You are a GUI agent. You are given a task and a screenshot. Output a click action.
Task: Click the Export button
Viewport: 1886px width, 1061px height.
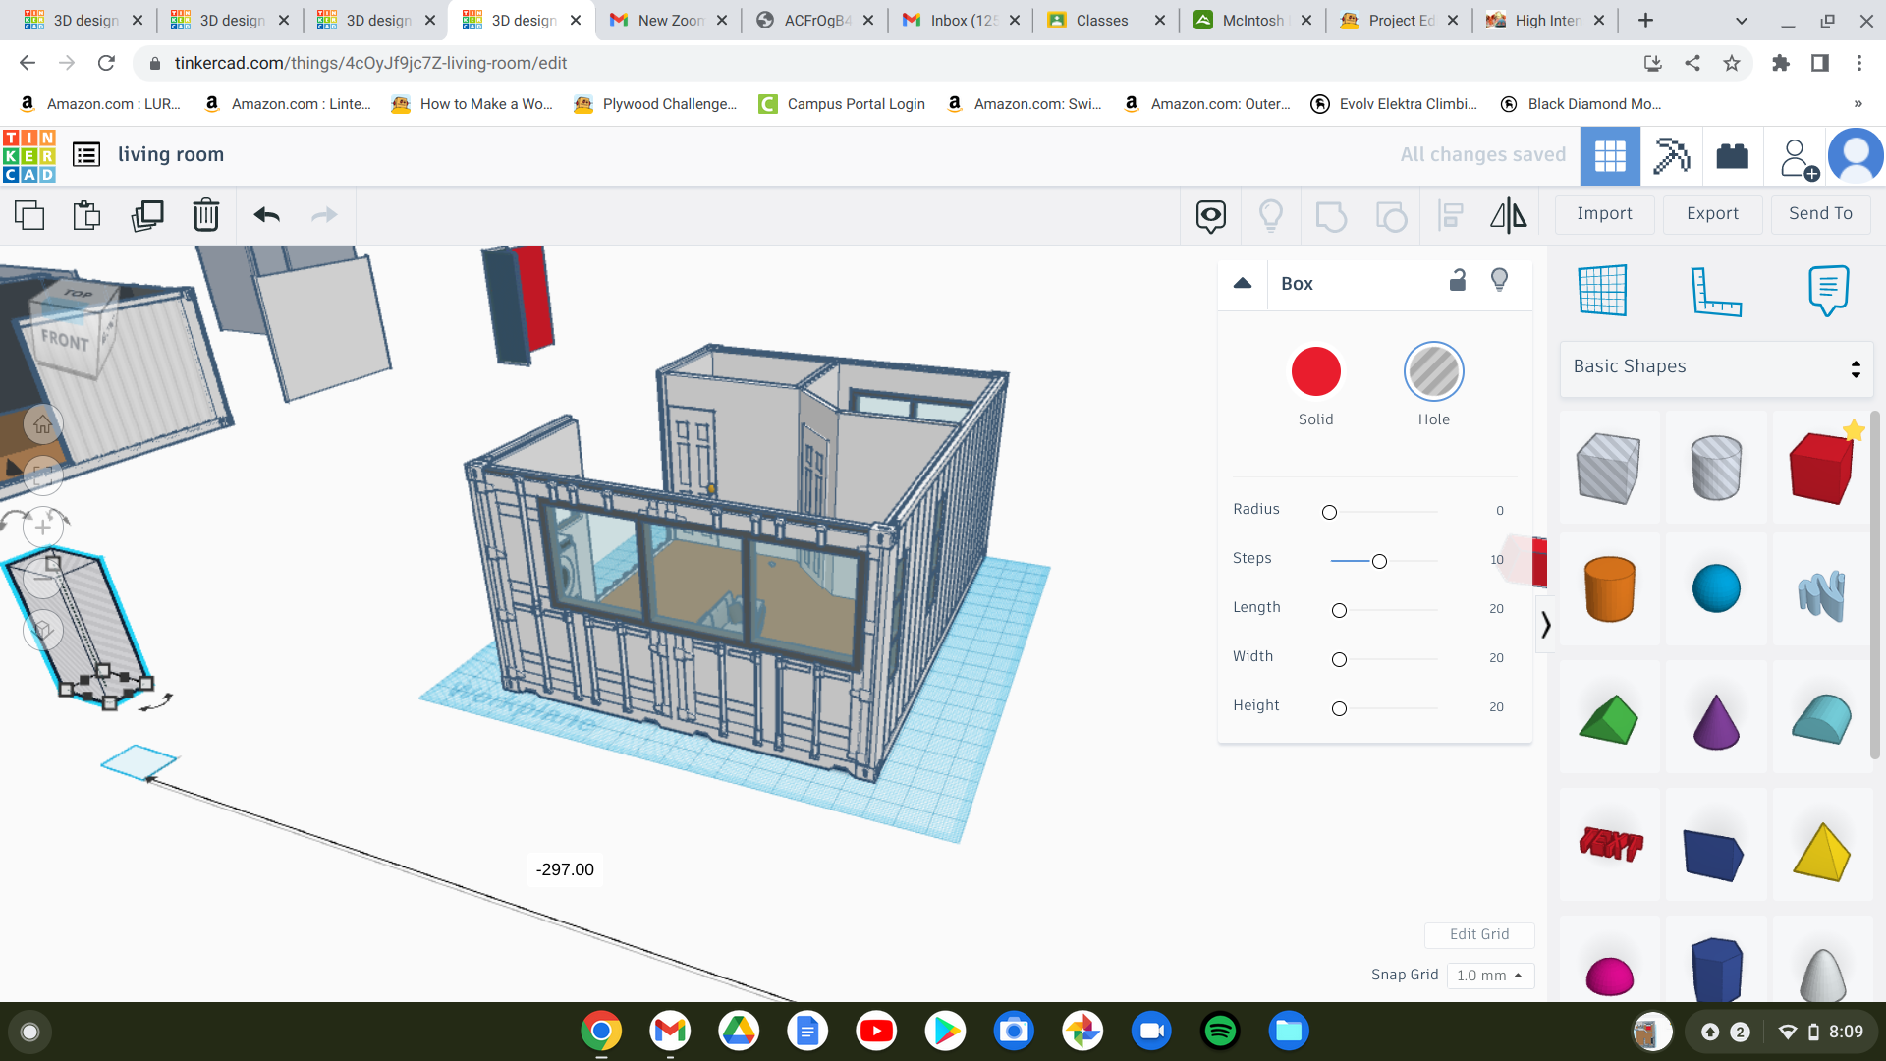1712,214
